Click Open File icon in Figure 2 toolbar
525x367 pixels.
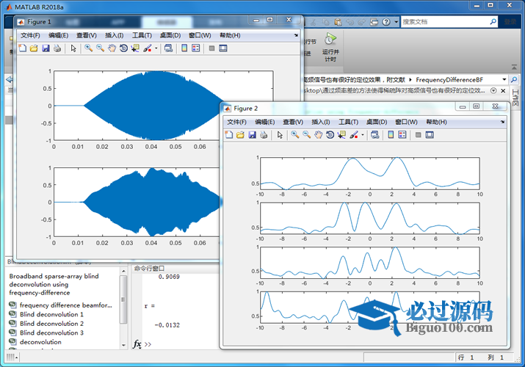click(240, 135)
